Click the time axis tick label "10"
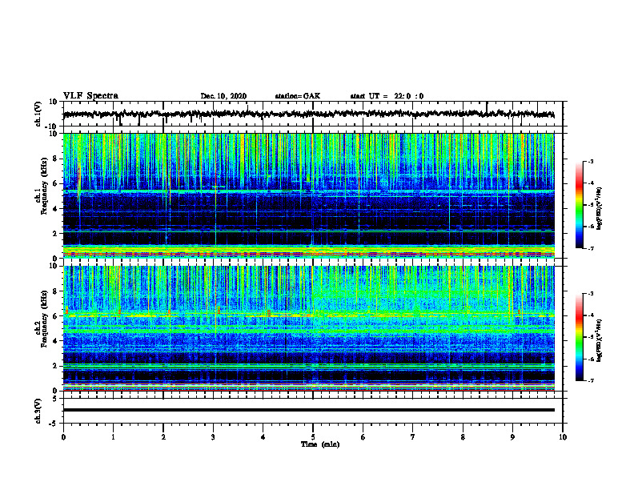Image resolution: width=634 pixels, height=490 pixels. coord(563,437)
